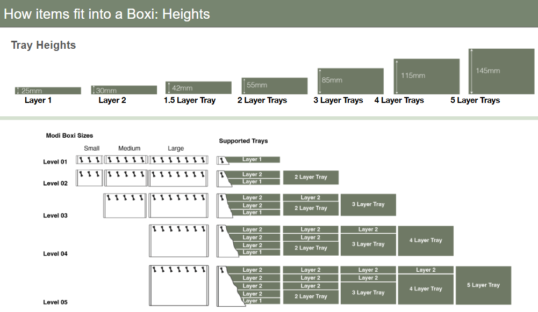Select the '5 Layer Trays' label
The image size is (538, 312).
(475, 100)
